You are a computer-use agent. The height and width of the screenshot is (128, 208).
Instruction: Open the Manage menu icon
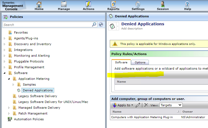coord(64,4)
